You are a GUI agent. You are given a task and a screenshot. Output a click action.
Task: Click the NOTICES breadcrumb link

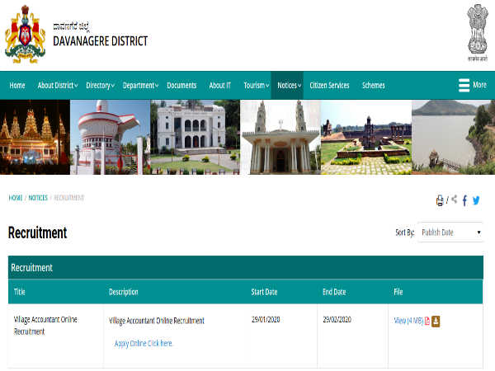38,198
